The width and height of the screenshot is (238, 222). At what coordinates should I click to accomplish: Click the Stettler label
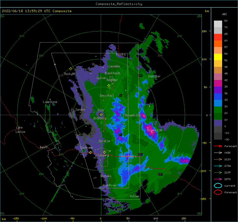(154, 76)
